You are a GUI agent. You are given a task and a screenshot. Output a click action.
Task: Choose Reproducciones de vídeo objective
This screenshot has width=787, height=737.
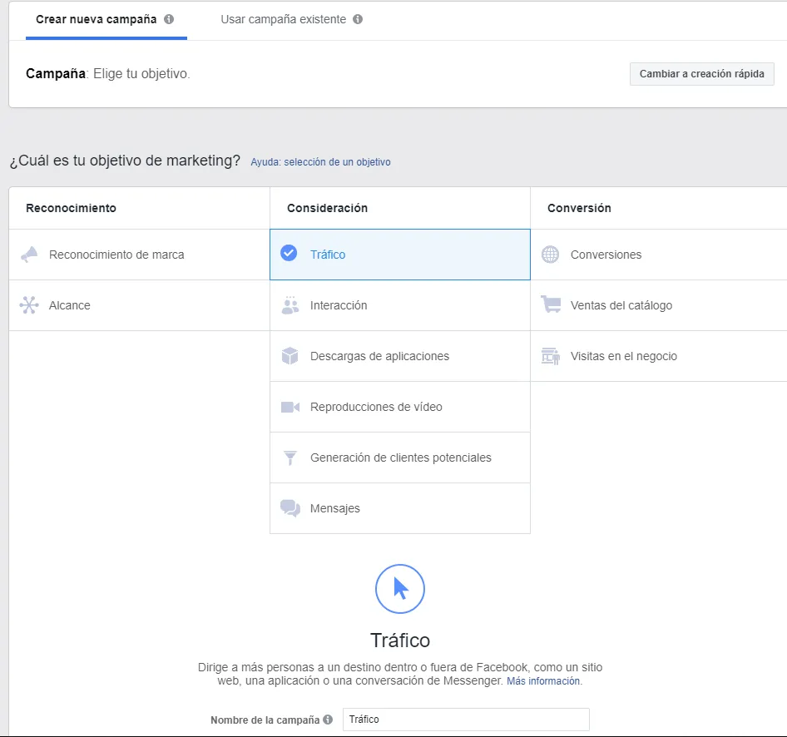tap(400, 407)
